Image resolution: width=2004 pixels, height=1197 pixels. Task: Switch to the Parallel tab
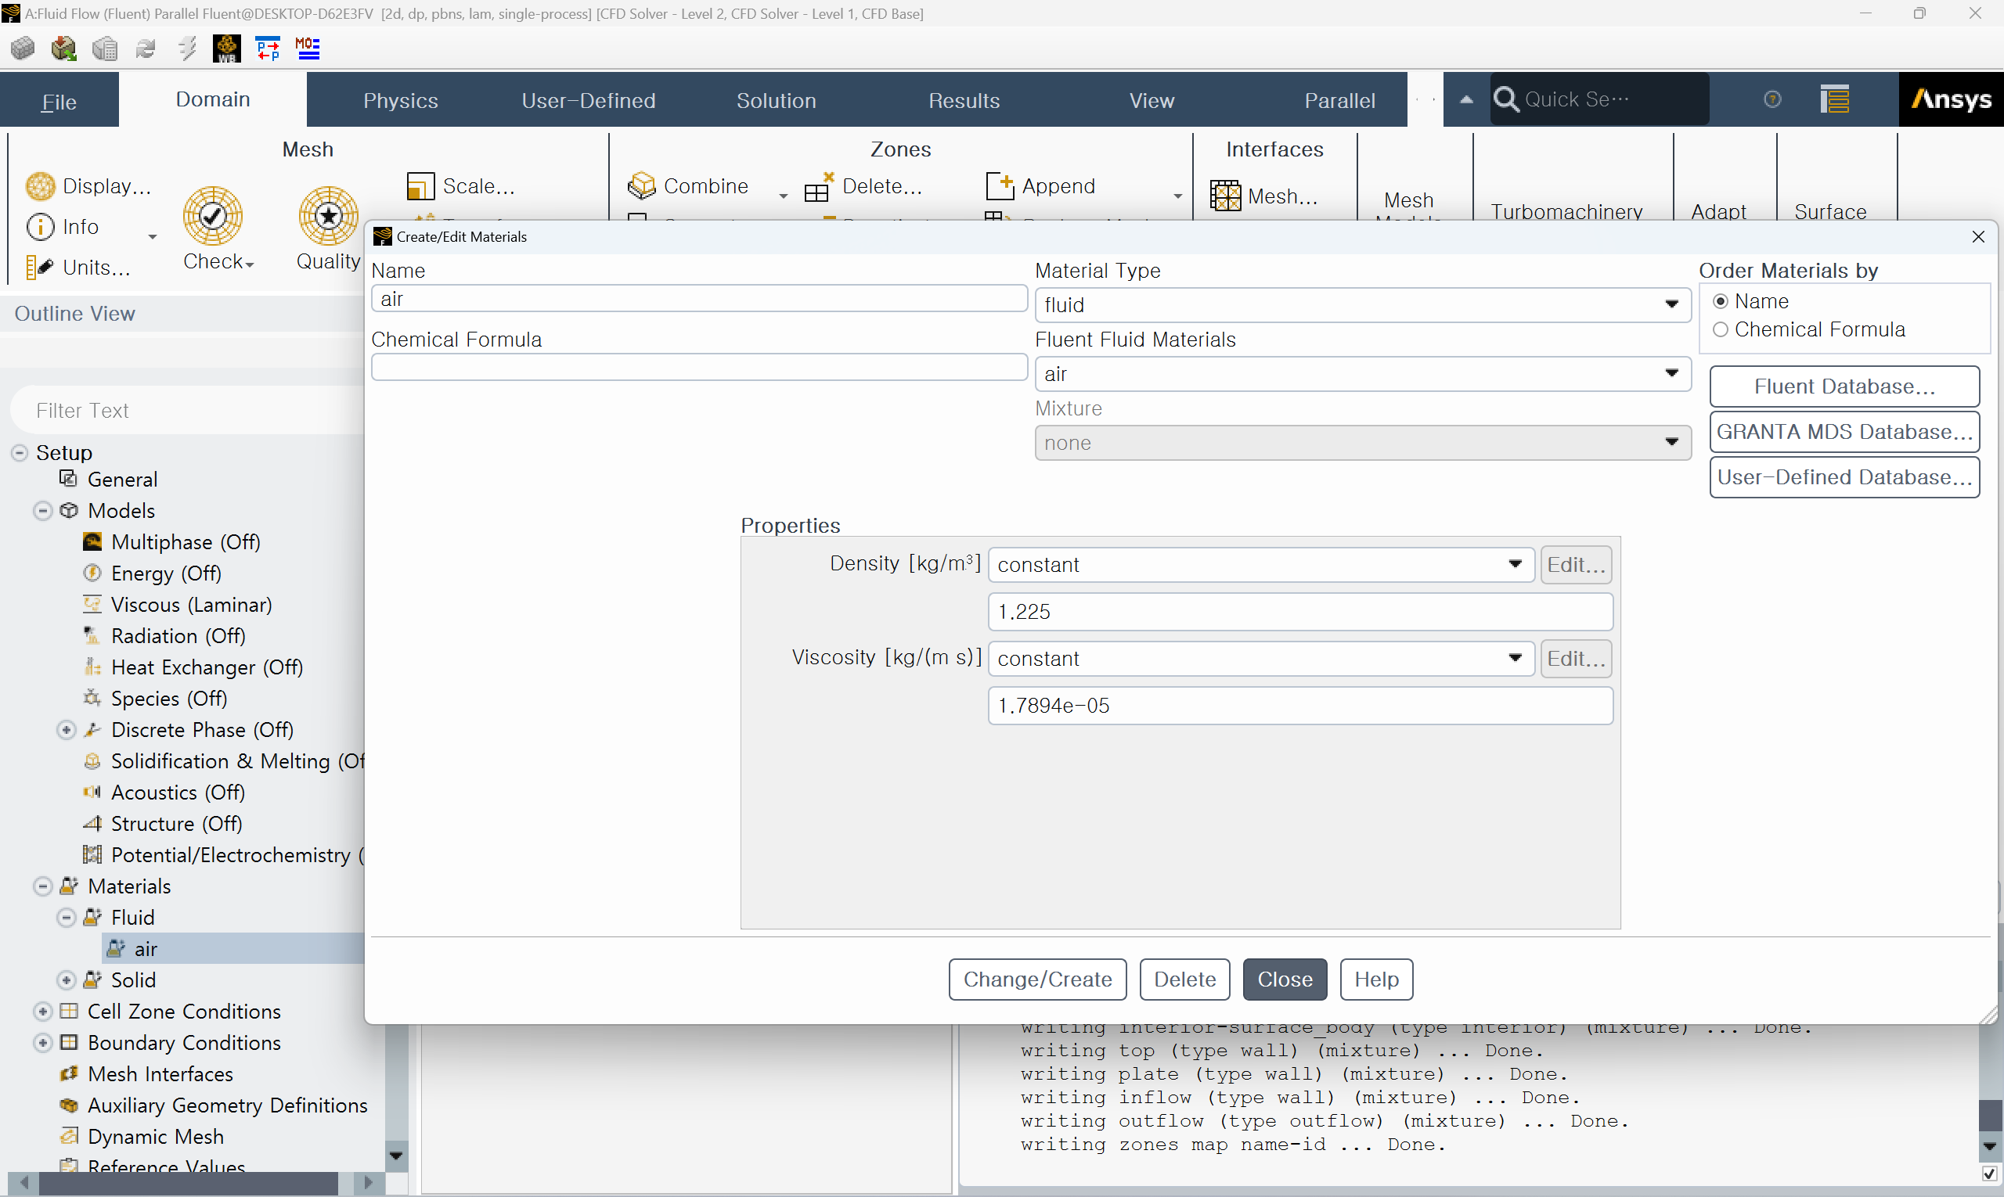point(1339,101)
